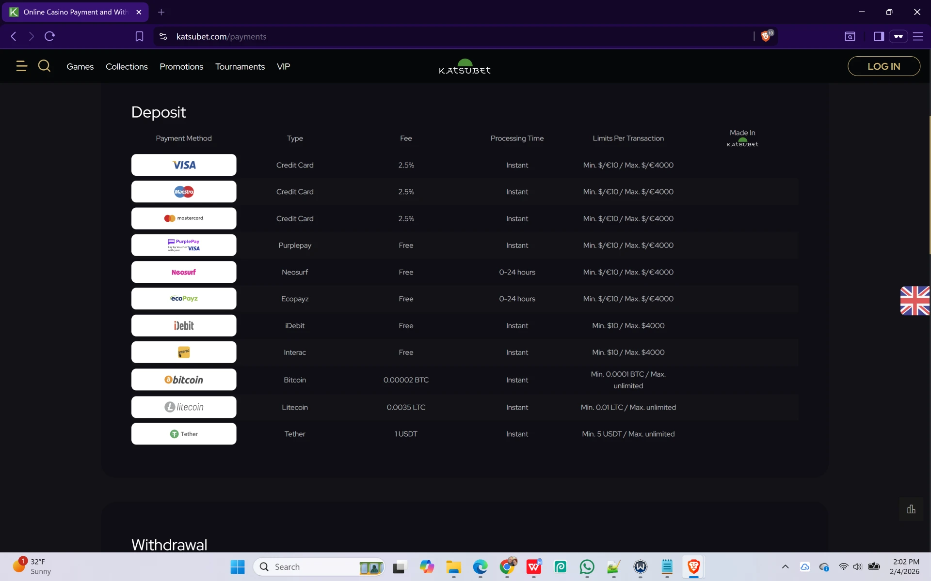Open the hamburger side menu
This screenshot has width=931, height=581.
point(21,66)
